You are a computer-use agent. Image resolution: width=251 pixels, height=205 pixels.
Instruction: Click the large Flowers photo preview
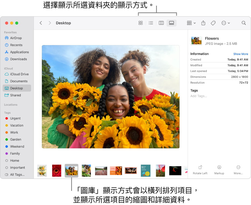pyautogui.click(x=111, y=97)
